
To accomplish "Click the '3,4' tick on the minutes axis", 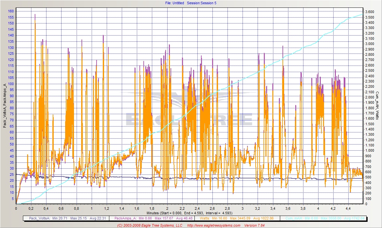I will (x=273, y=208).
